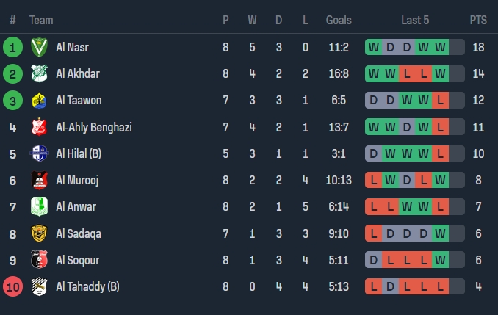Click the Al Taawon team badge
This screenshot has height=315, width=498.
tap(39, 101)
